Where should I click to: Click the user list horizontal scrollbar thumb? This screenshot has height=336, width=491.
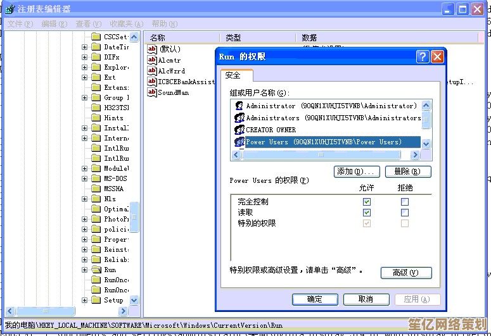click(321, 154)
